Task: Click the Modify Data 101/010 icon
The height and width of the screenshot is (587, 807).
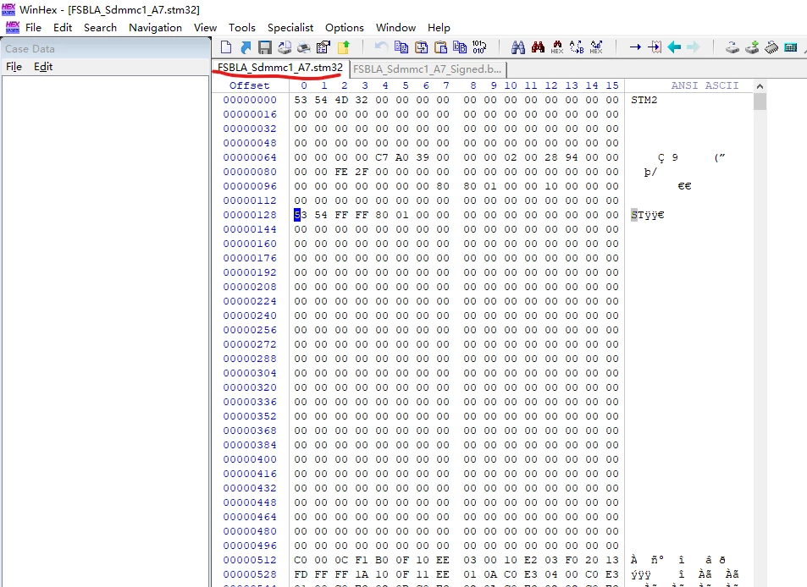Action: pos(479,47)
